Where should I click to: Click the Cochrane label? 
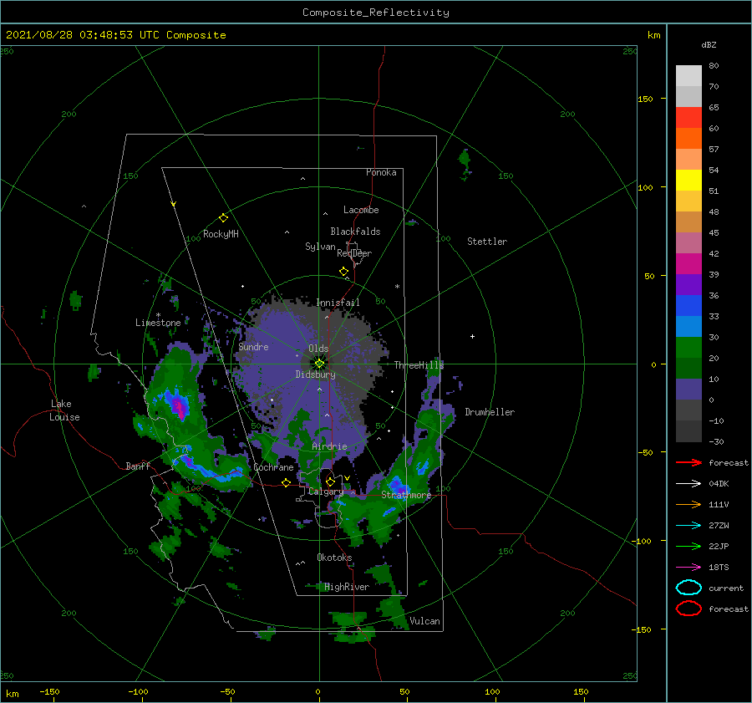point(273,467)
